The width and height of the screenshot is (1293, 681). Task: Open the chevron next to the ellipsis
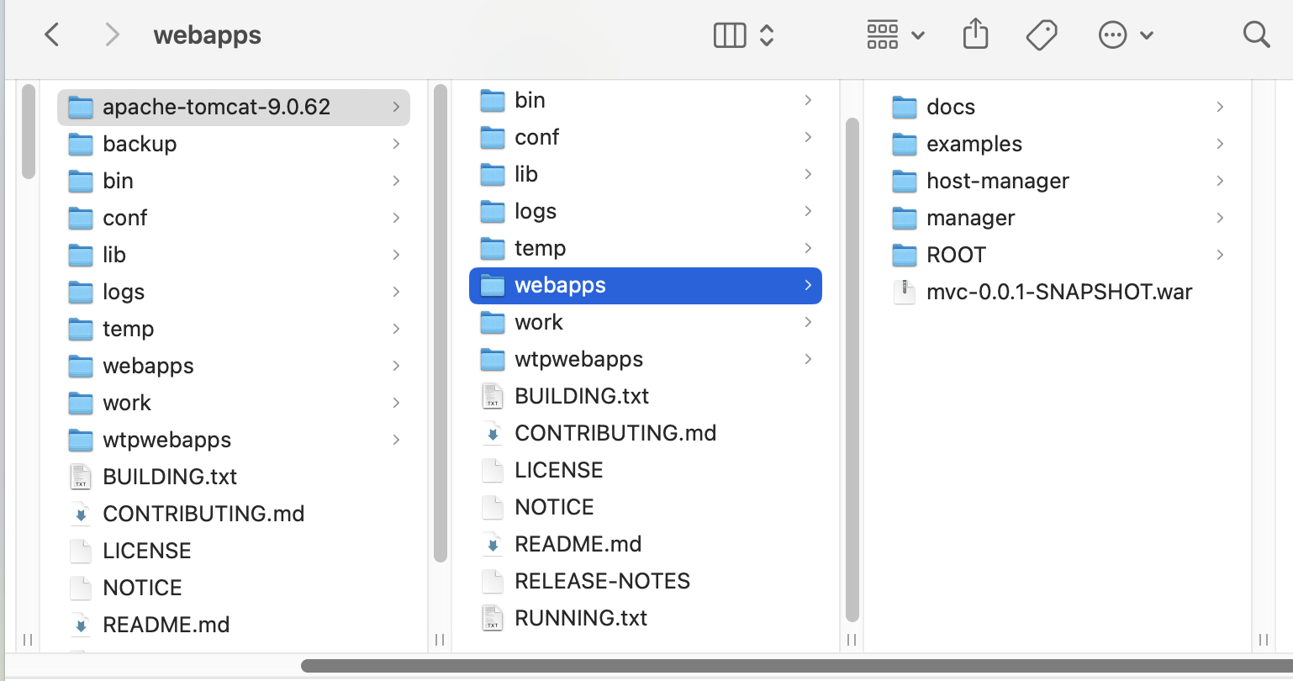tap(1147, 35)
